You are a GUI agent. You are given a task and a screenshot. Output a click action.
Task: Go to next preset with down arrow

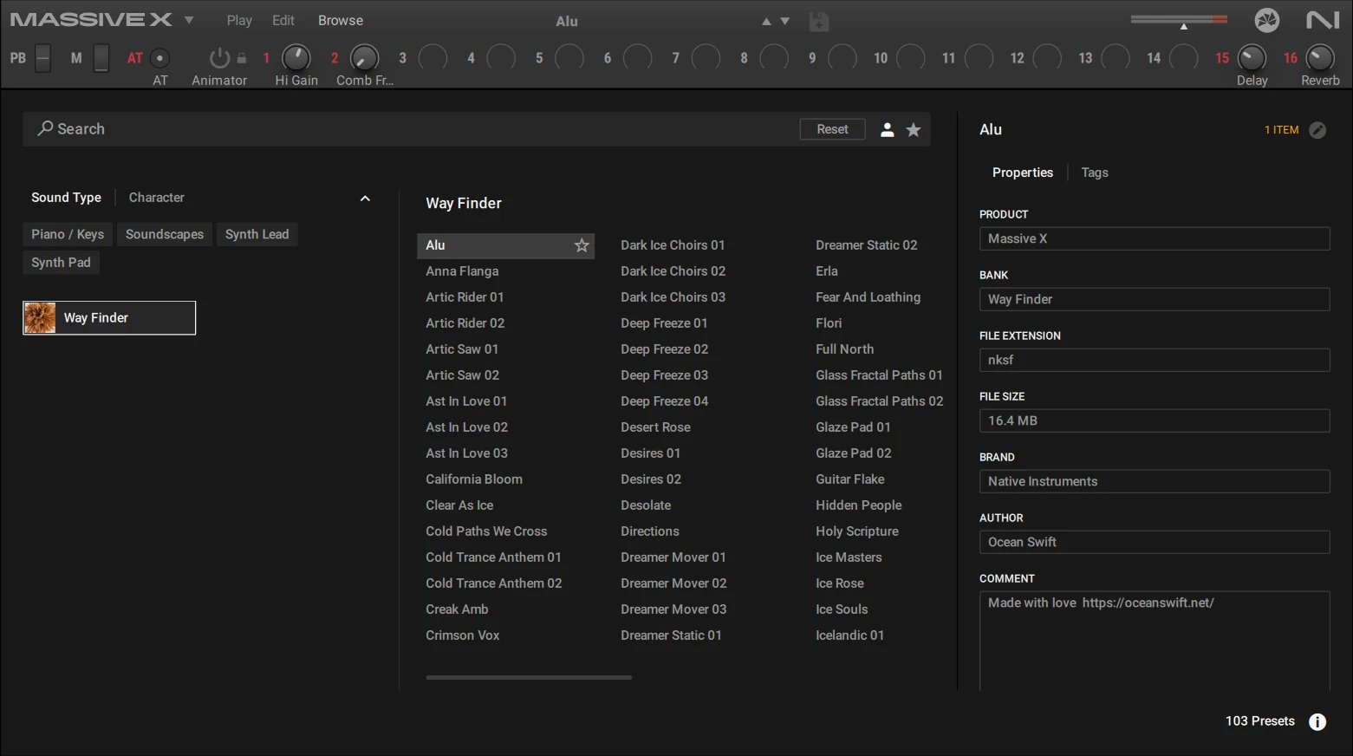pyautogui.click(x=785, y=22)
